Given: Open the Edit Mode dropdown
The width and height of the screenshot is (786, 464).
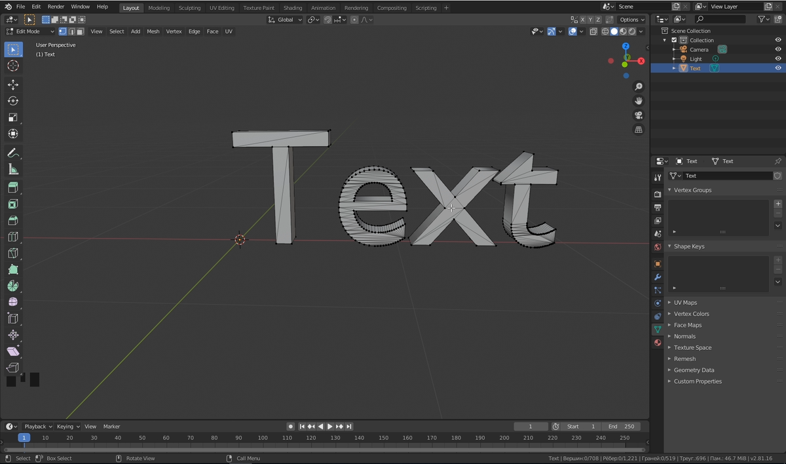Looking at the screenshot, I should [x=31, y=31].
